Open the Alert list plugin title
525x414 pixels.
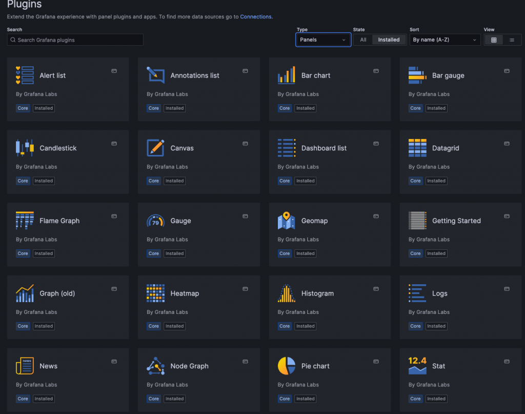[53, 76]
